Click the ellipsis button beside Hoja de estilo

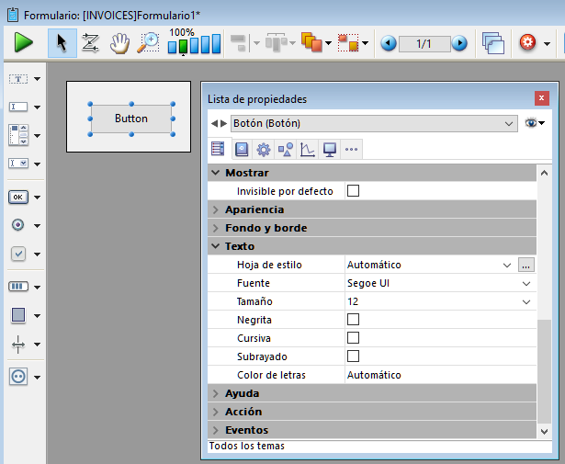click(x=525, y=265)
